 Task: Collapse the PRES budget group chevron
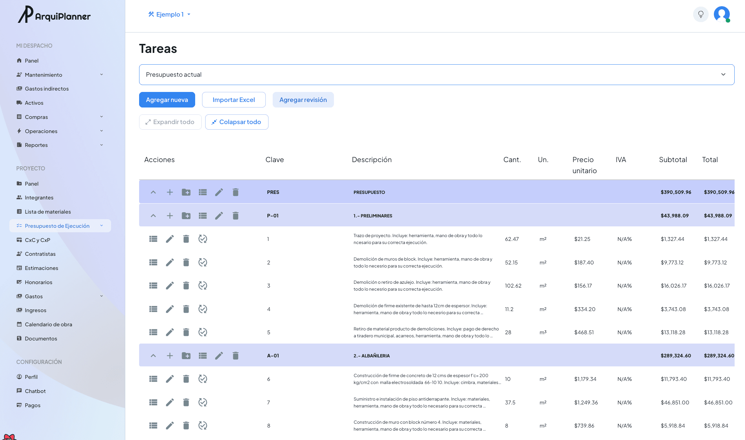coord(153,192)
